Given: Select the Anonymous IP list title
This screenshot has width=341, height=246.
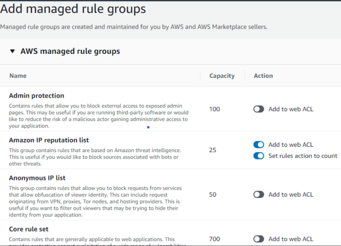Looking at the screenshot, I should [x=37, y=178].
